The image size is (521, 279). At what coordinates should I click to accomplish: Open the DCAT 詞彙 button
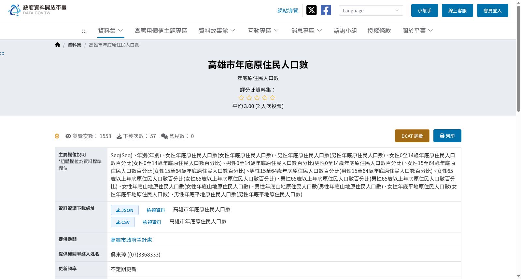click(x=412, y=136)
